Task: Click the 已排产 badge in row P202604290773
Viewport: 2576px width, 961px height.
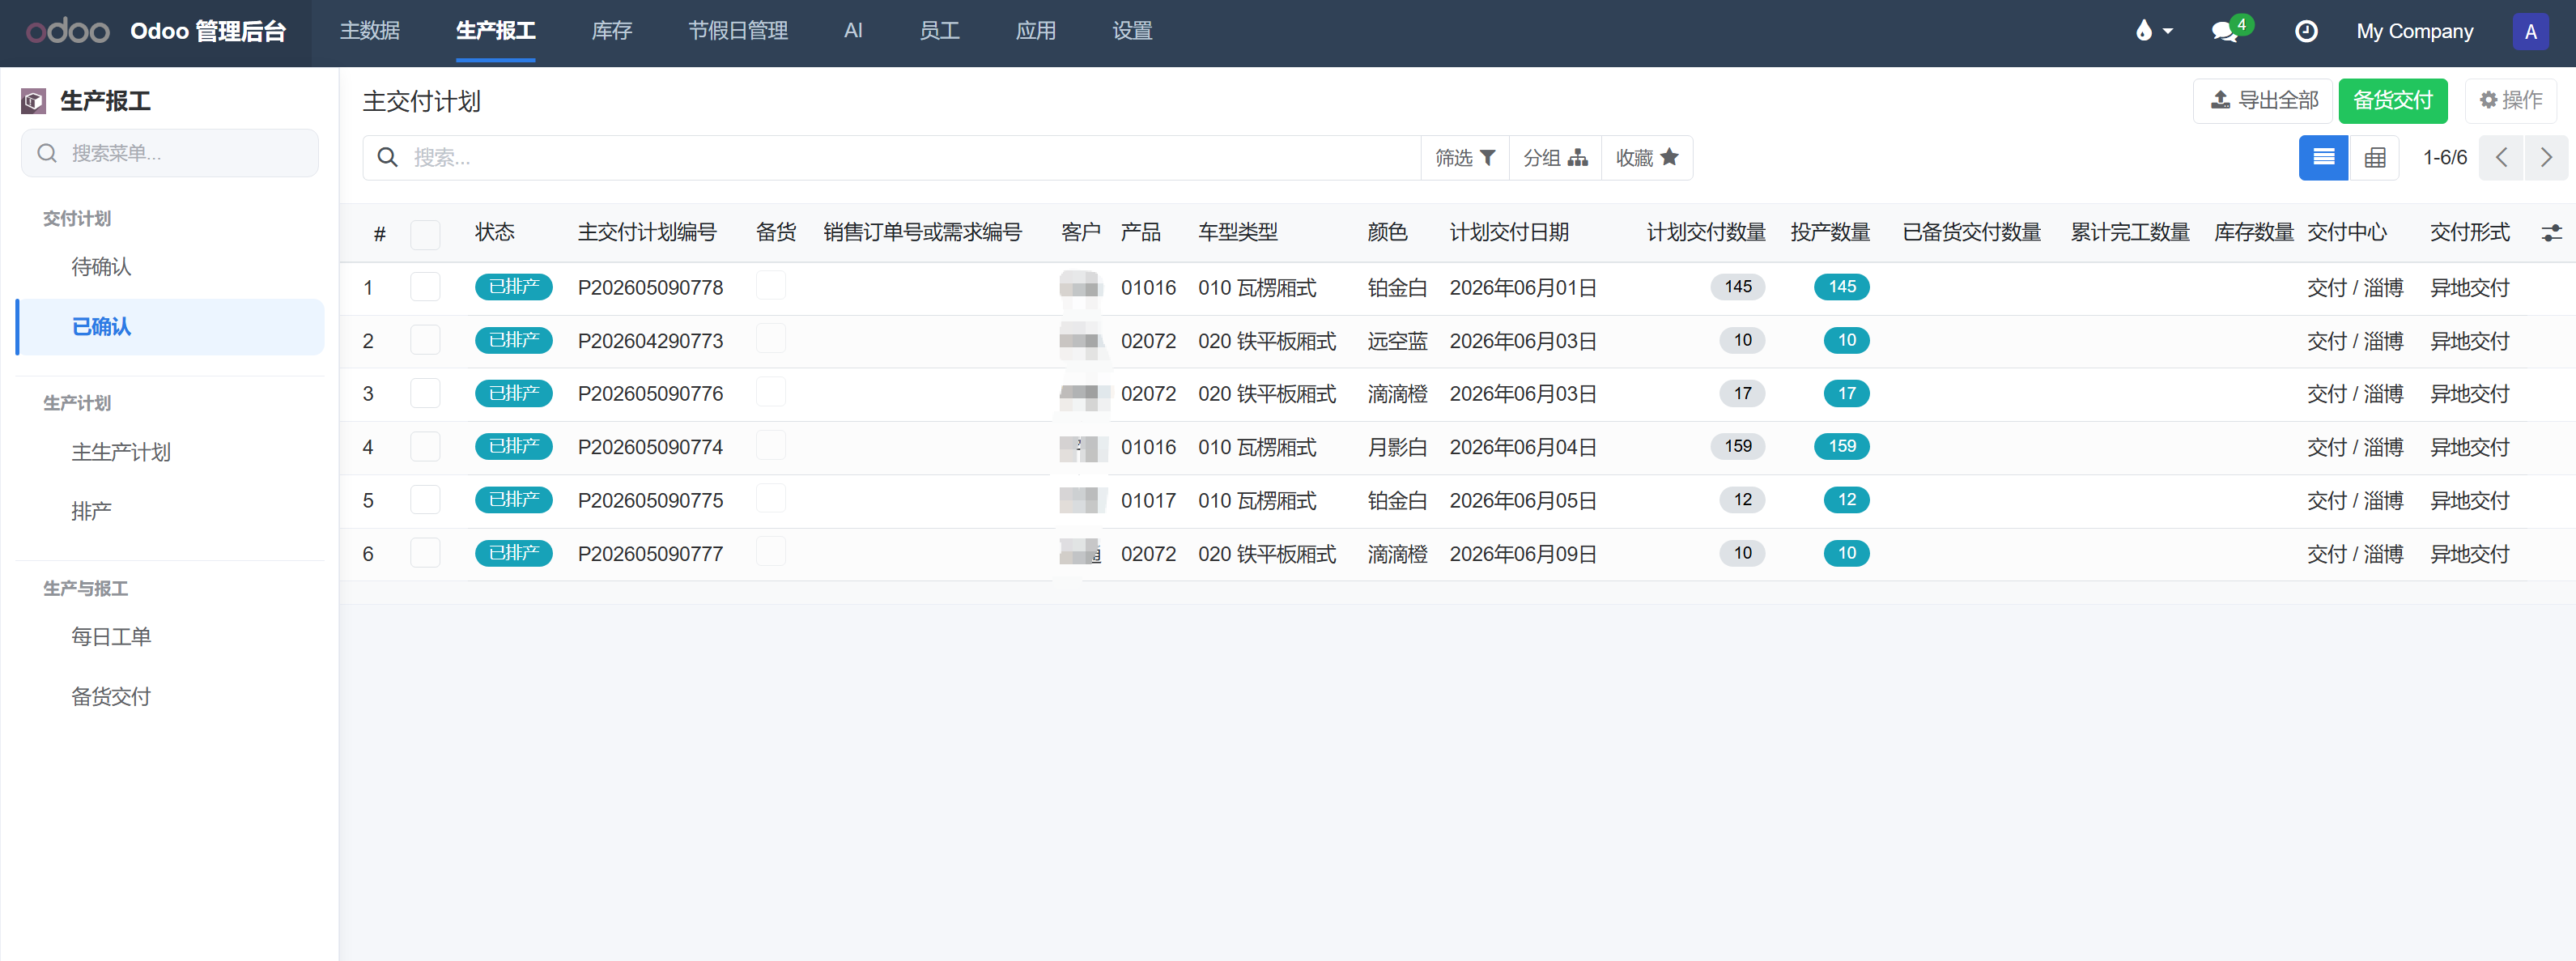Action: (514, 340)
